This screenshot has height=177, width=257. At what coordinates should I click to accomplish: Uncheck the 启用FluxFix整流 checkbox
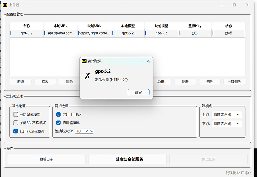[16, 131]
